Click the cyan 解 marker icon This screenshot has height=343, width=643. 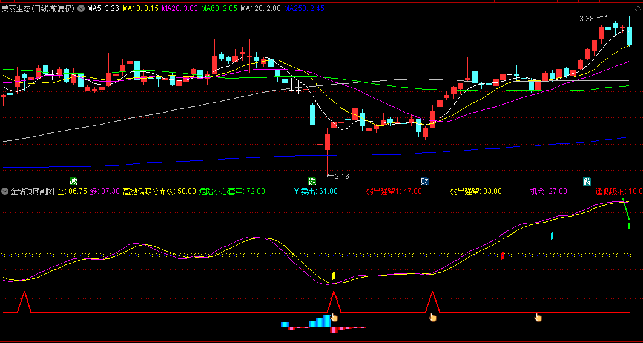(x=587, y=181)
